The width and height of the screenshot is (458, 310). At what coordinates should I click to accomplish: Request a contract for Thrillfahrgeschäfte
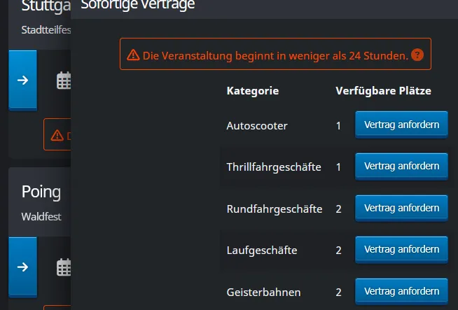tap(401, 167)
